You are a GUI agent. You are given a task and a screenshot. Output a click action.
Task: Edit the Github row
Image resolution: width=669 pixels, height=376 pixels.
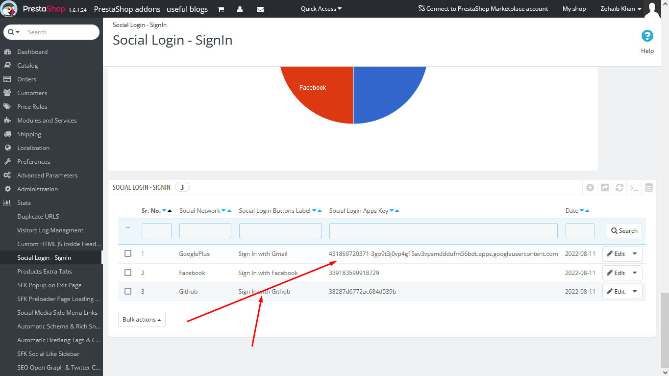click(616, 291)
